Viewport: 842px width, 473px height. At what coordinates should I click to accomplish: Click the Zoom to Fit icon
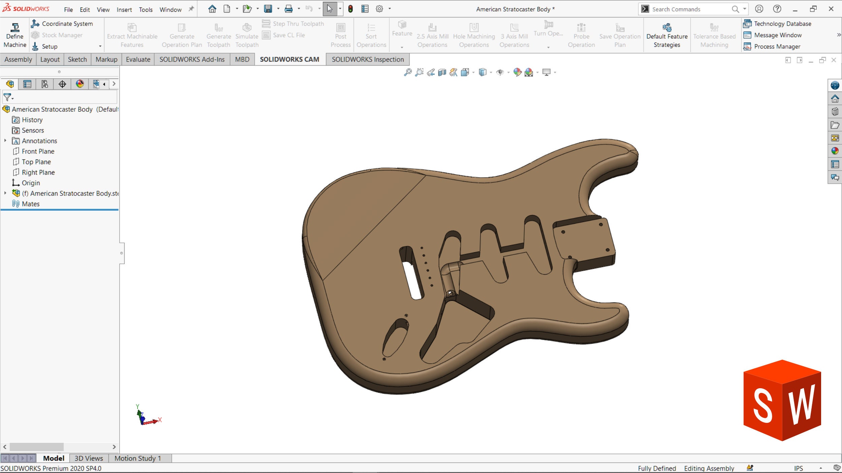click(x=408, y=72)
